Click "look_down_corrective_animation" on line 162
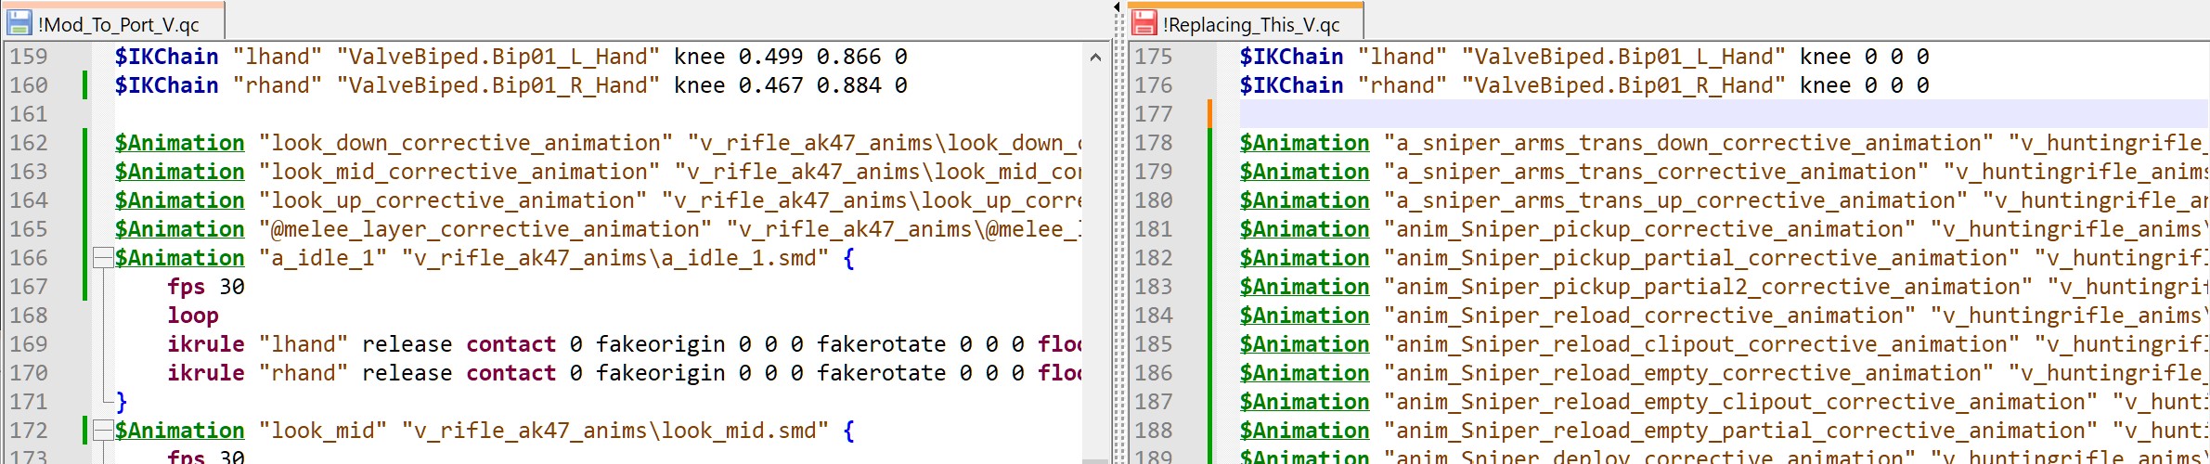 click(466, 143)
